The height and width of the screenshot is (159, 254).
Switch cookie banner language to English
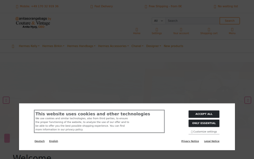(x=53, y=141)
